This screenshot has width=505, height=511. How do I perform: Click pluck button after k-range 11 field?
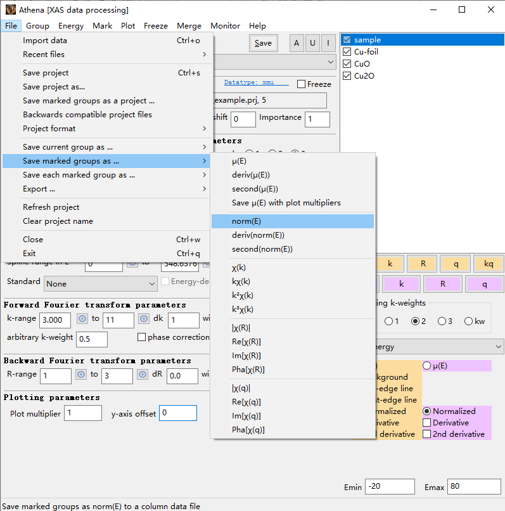tap(144, 319)
